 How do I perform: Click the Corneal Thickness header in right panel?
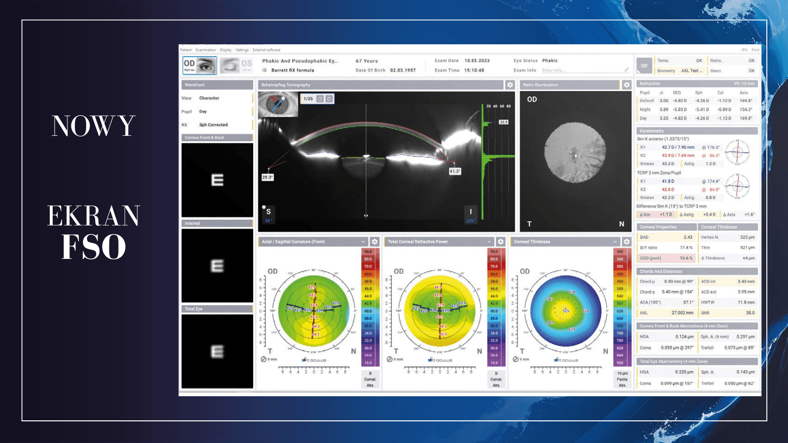tap(728, 227)
